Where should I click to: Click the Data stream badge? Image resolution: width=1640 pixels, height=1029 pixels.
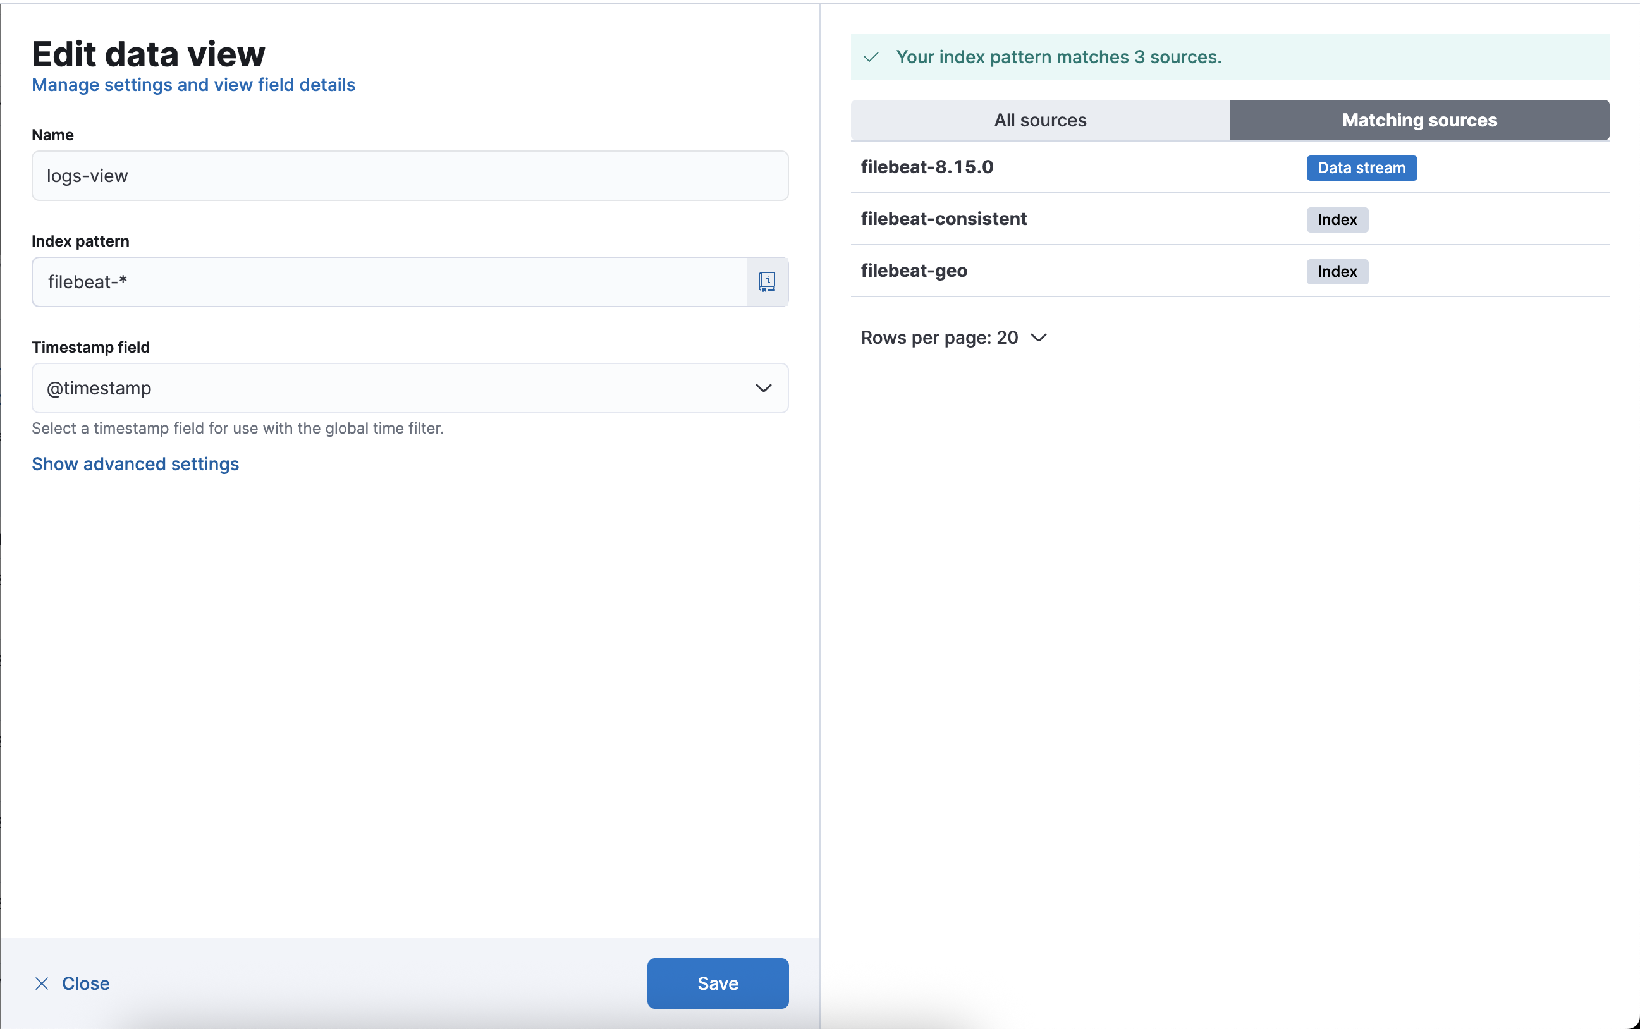pyautogui.click(x=1361, y=168)
